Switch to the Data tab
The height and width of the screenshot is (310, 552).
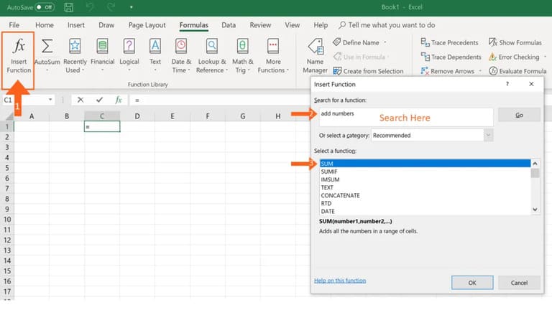[x=229, y=25]
